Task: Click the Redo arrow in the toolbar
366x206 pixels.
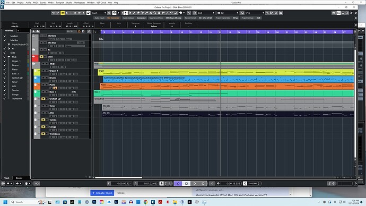Action: [x=58, y=13]
